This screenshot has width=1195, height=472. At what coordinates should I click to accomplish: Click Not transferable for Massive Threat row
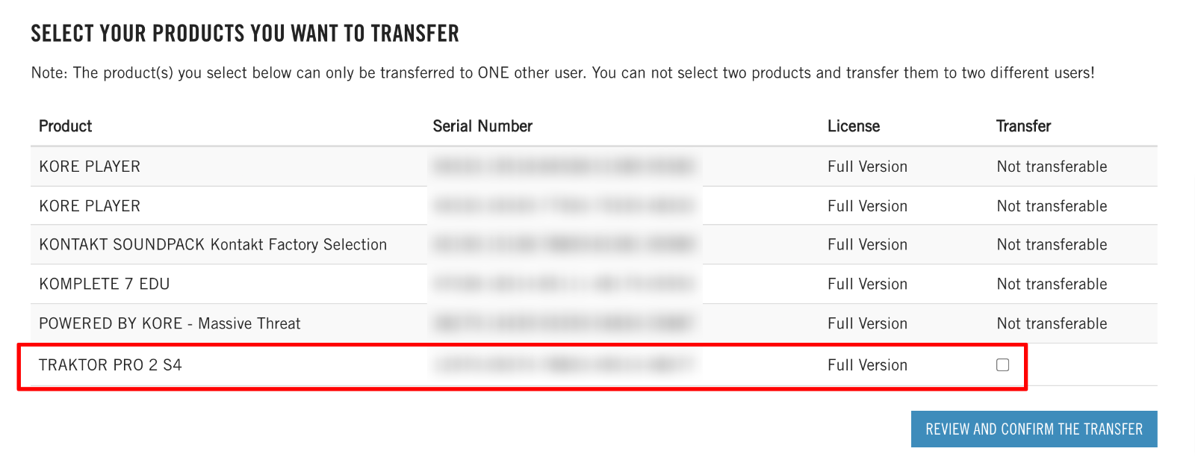pos(1052,324)
